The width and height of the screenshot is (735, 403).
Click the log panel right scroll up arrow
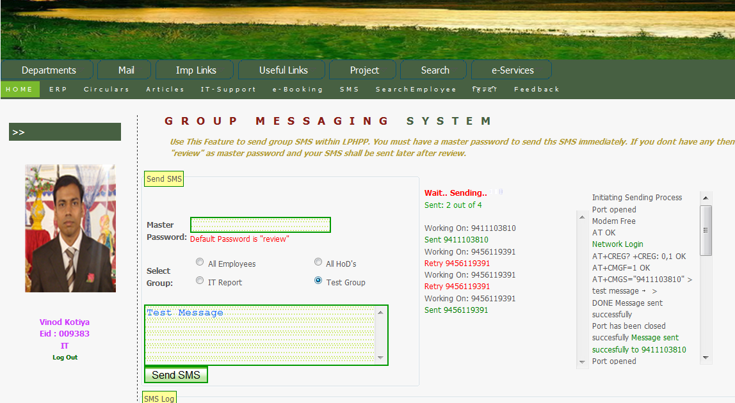pos(706,198)
